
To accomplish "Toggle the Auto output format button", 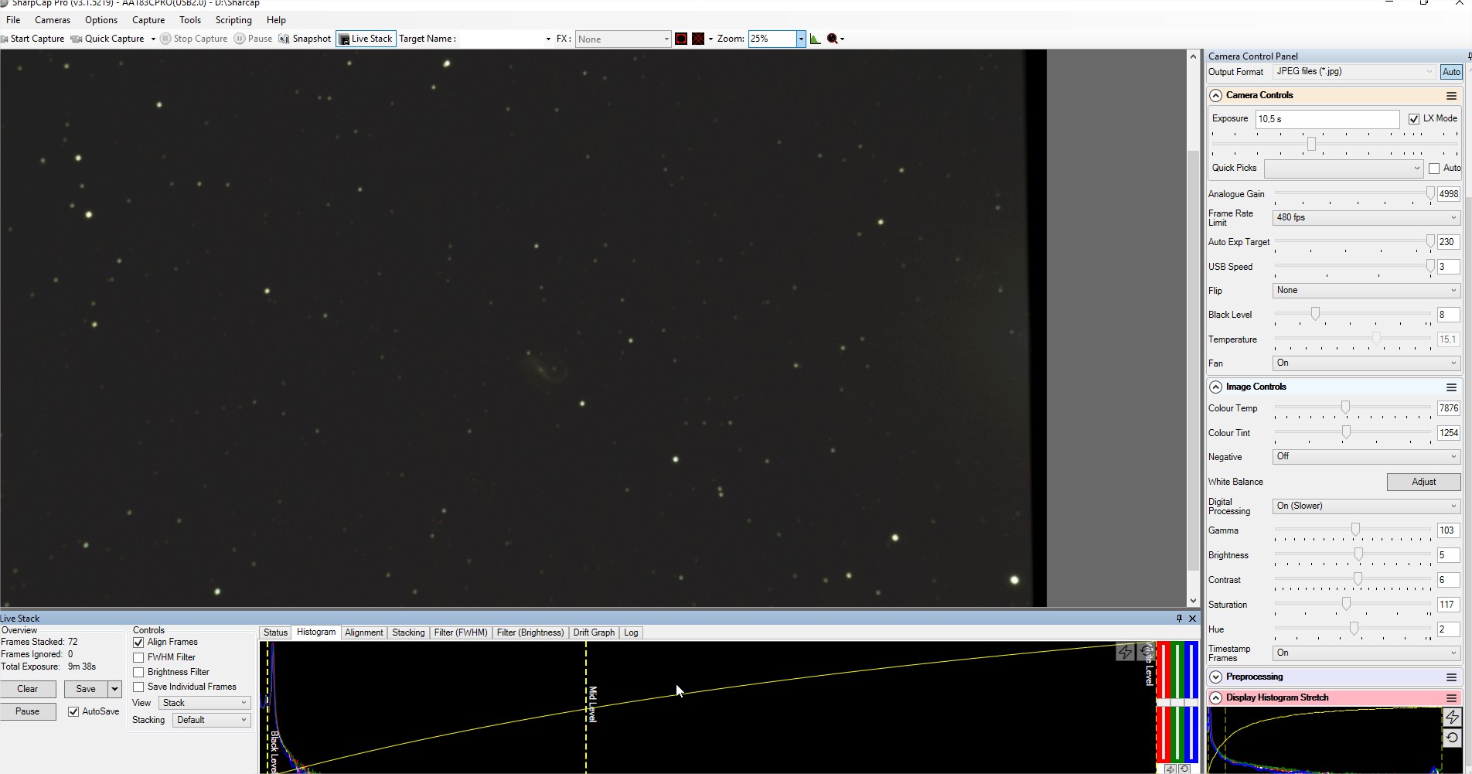I will click(1451, 72).
